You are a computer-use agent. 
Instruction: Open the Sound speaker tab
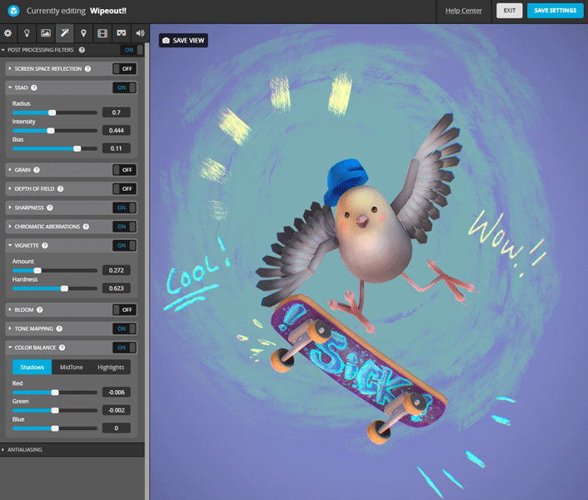[139, 33]
